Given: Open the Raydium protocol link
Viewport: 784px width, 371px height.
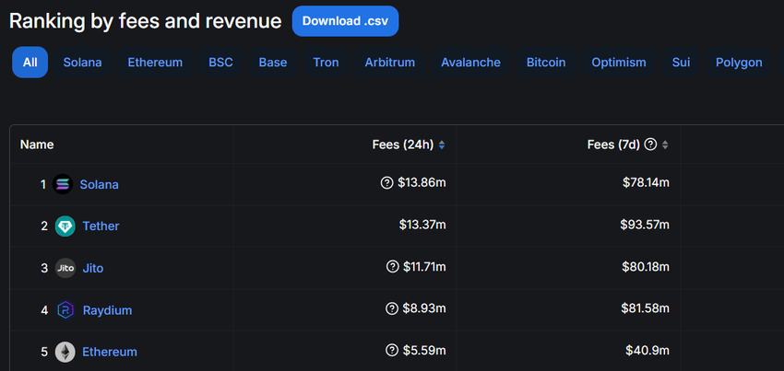Looking at the screenshot, I should tap(107, 310).
